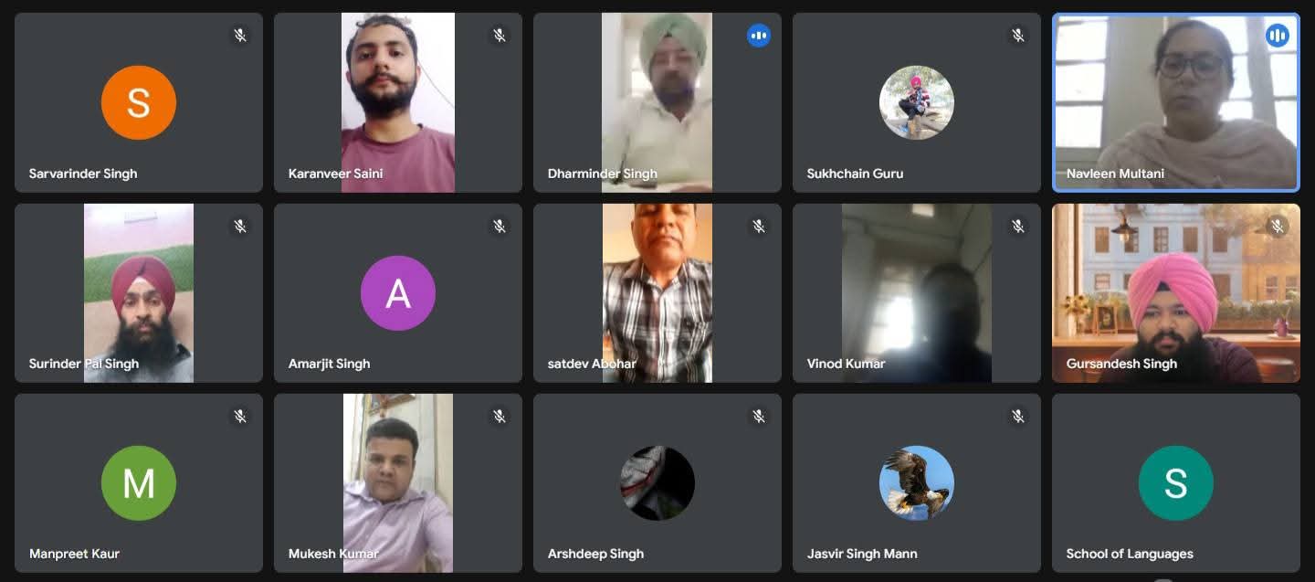Select Manpreet Kaur's green M avatar
This screenshot has width=1315, height=582.
(x=139, y=482)
